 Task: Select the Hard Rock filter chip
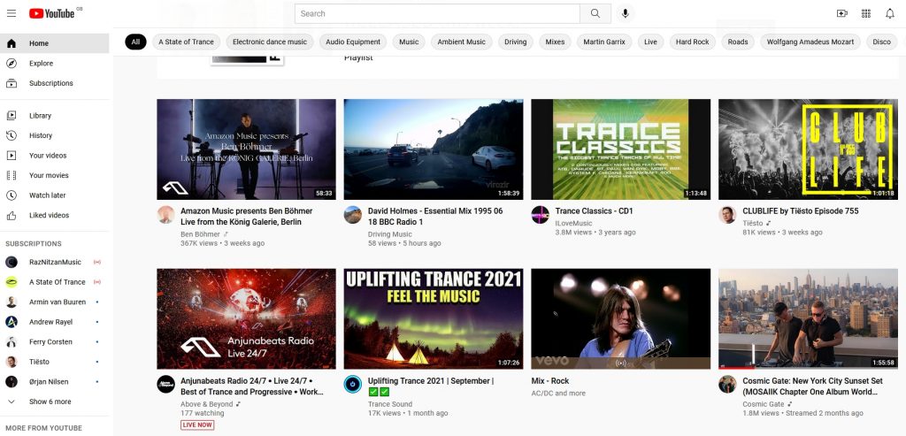coord(692,42)
